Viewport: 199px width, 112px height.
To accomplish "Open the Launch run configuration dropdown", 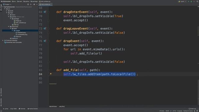I will pyautogui.click(x=182, y=2).
